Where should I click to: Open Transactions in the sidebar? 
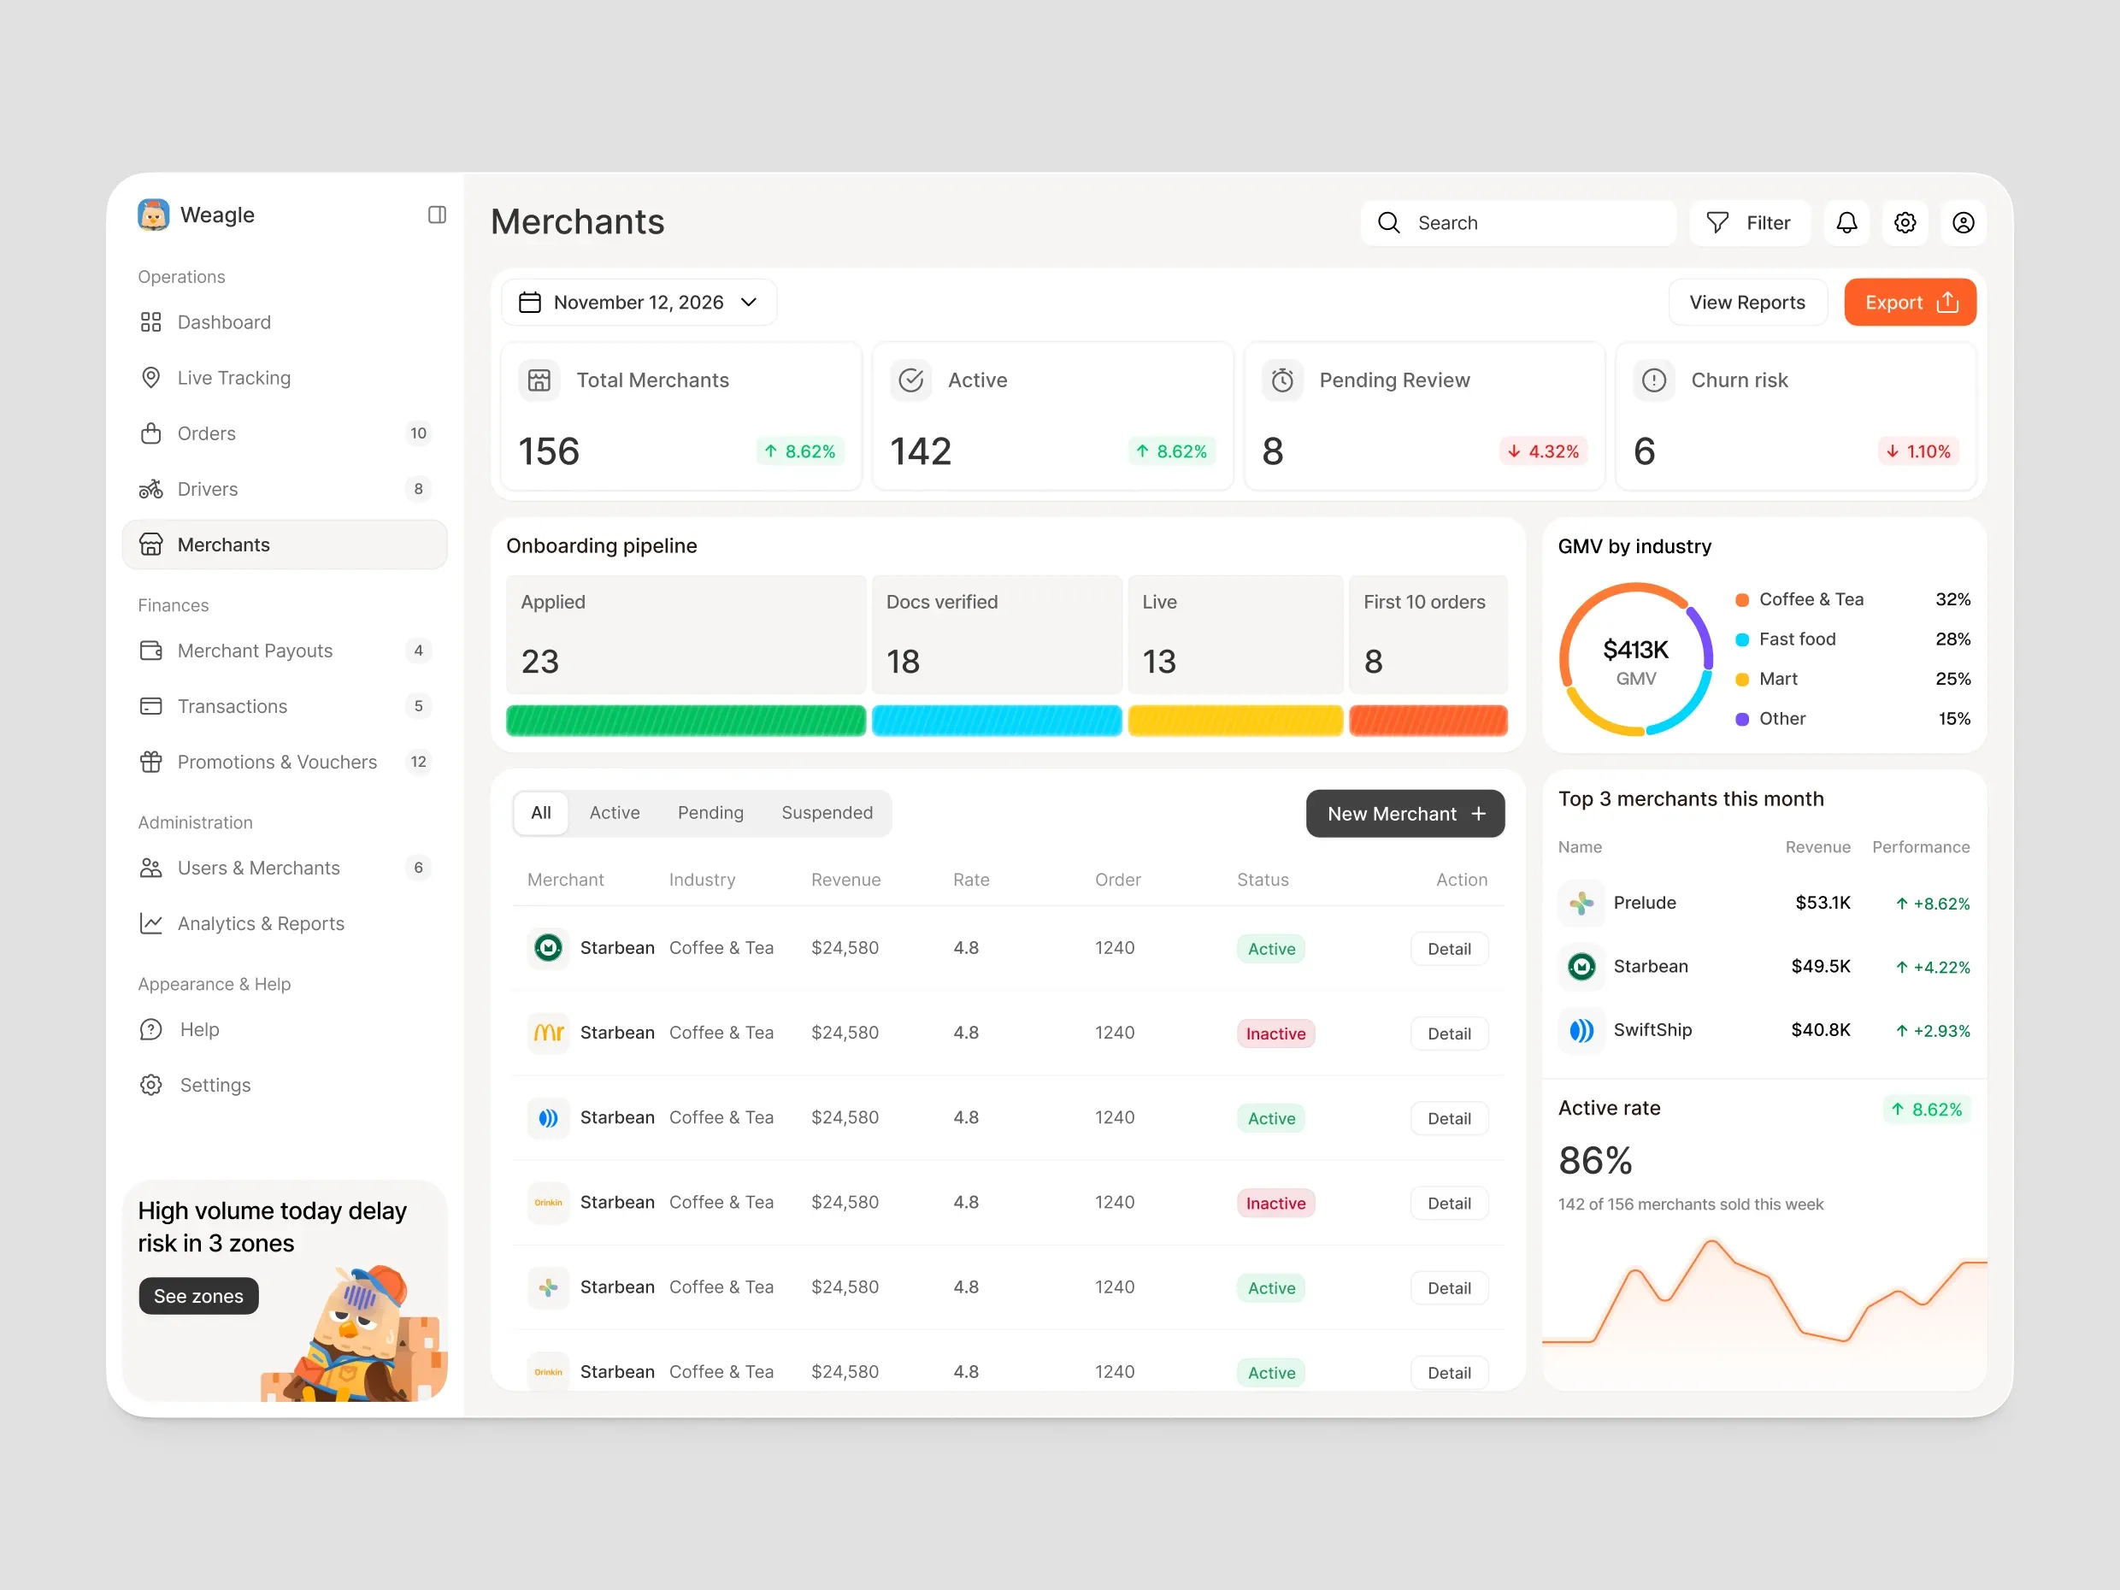pyautogui.click(x=285, y=706)
